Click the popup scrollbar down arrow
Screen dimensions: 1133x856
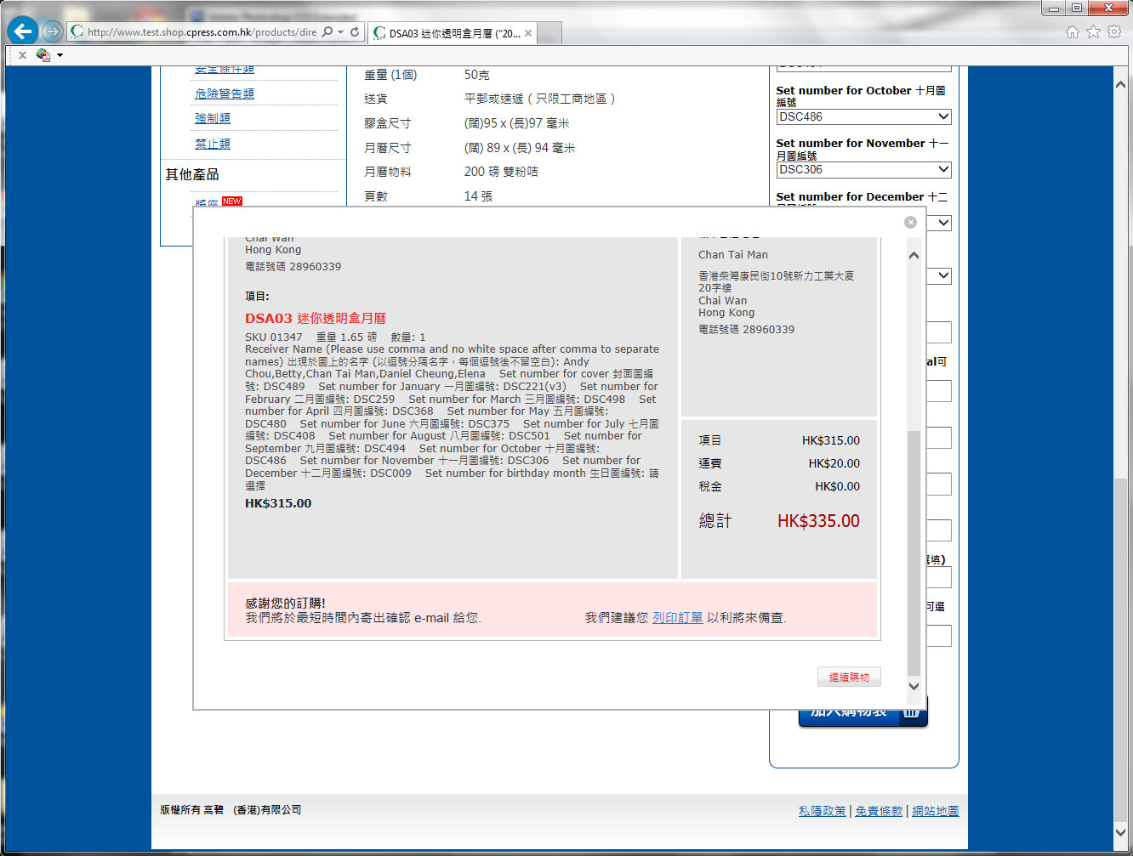(x=914, y=686)
